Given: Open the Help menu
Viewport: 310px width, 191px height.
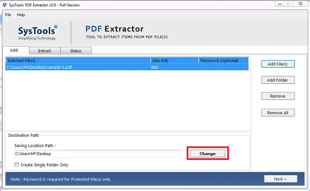Looking at the screenshot, I should point(21,15).
